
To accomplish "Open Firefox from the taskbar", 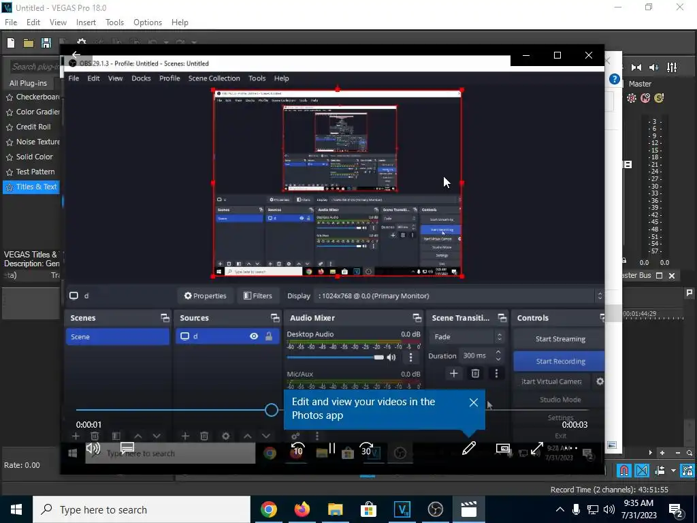I will (x=302, y=509).
